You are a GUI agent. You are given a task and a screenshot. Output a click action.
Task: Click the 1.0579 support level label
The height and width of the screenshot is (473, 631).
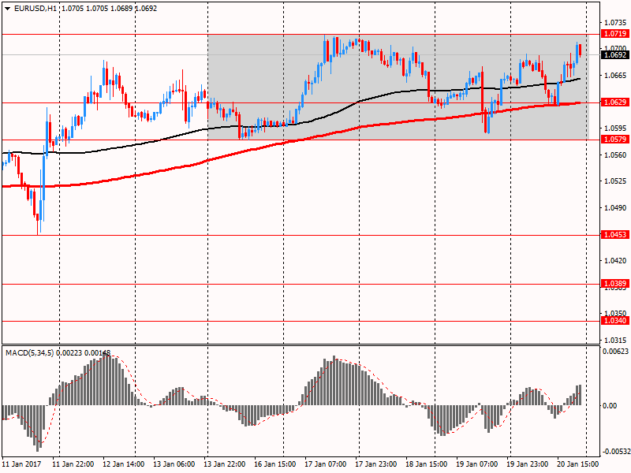point(615,140)
